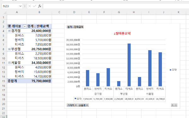This screenshot has width=189, height=118.
Task: Click the Insert Function fx icon
Action: point(40,6)
